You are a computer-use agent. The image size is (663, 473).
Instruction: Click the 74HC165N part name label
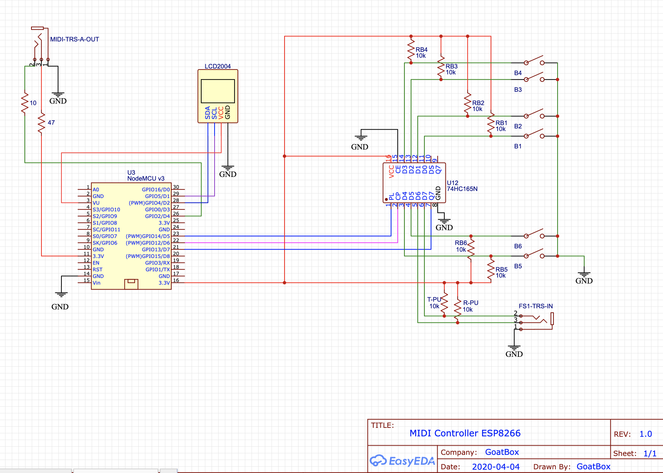point(462,189)
